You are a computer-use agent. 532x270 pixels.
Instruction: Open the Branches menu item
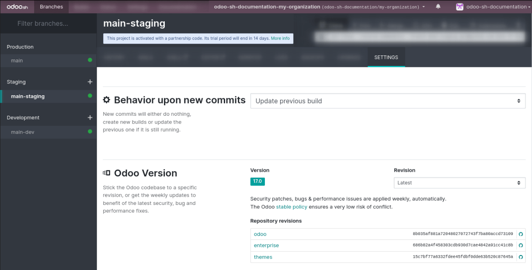tap(51, 7)
